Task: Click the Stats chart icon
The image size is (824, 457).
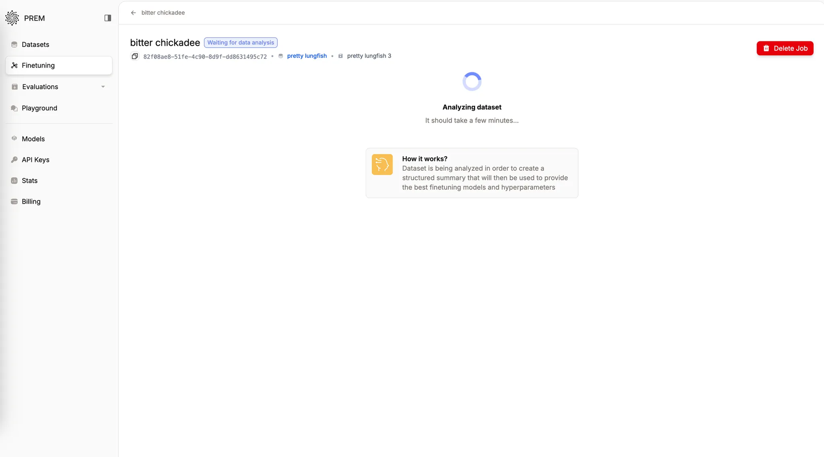Action: pos(14,181)
